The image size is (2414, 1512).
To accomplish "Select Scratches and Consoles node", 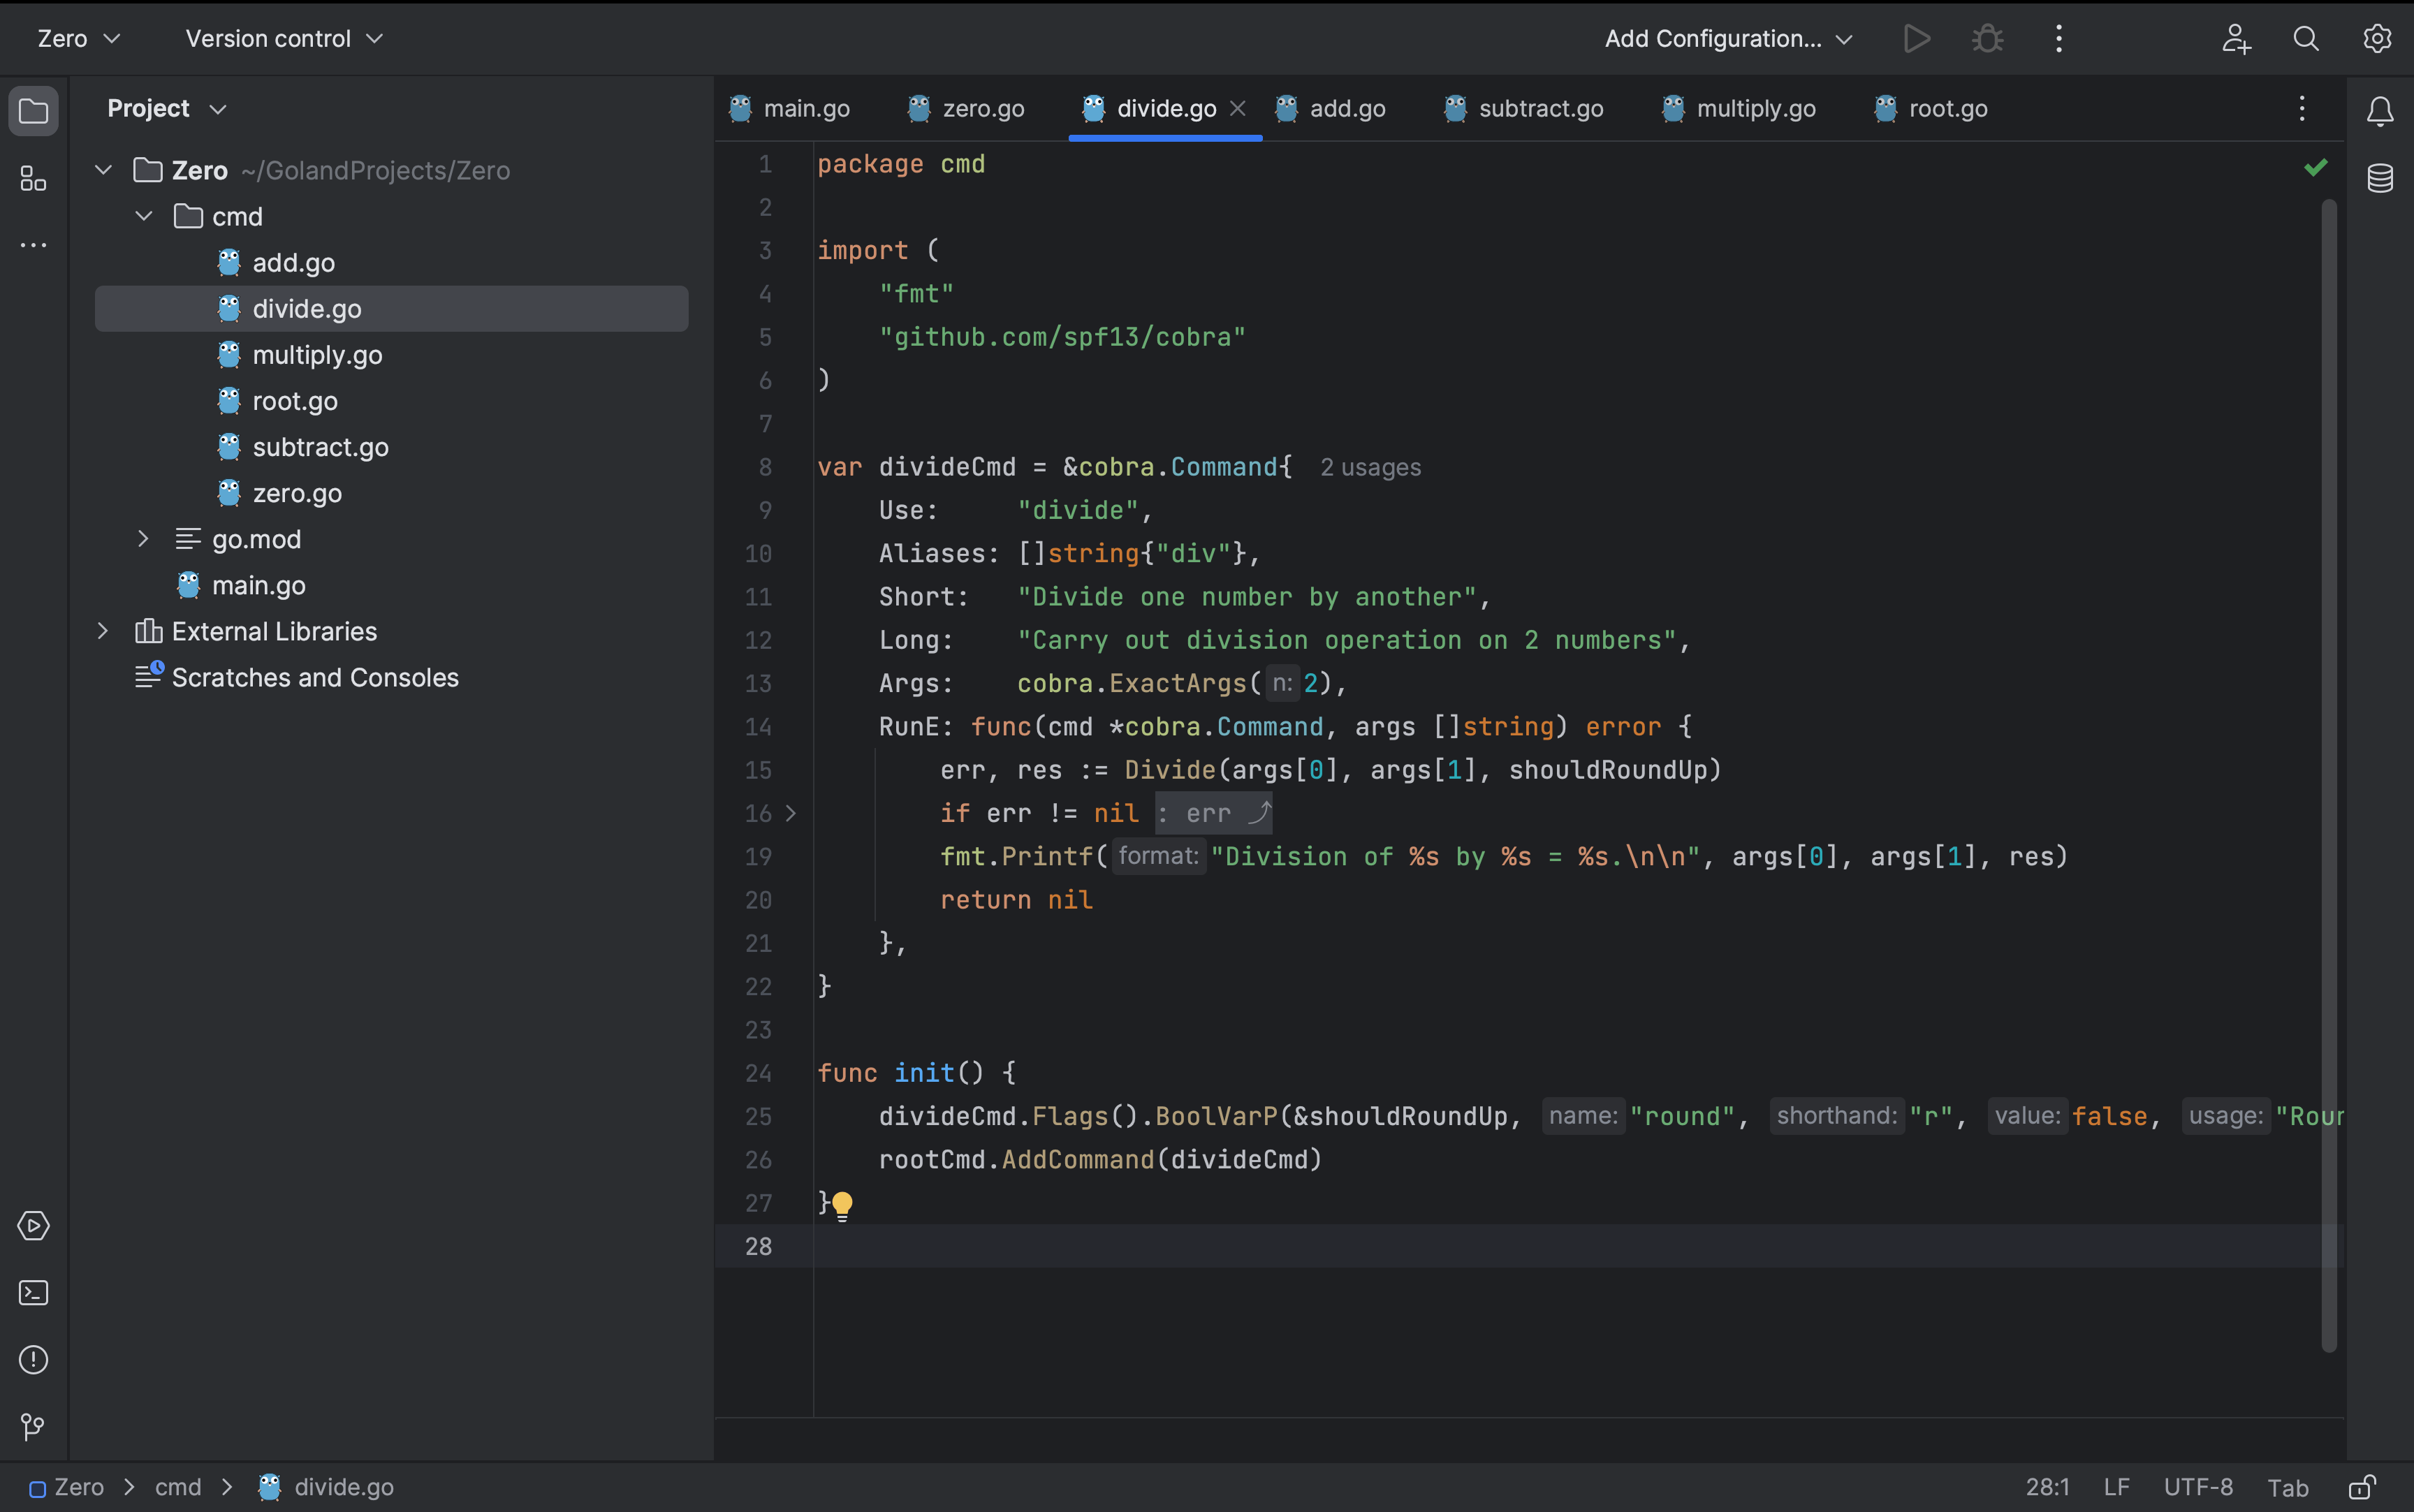I will pos(391,677).
